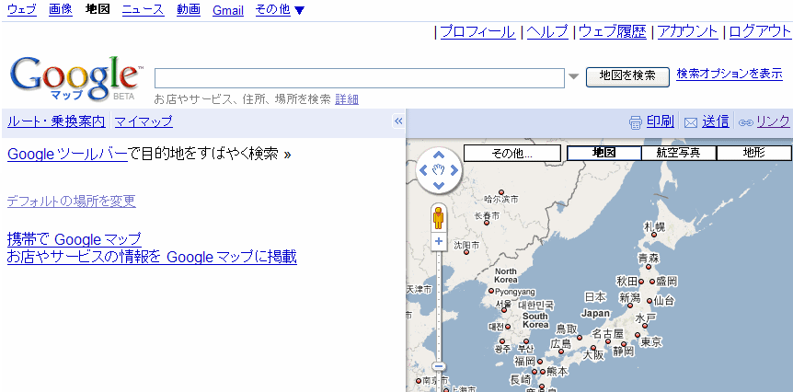Click the 哈尔滨市 label on the map

tap(501, 200)
